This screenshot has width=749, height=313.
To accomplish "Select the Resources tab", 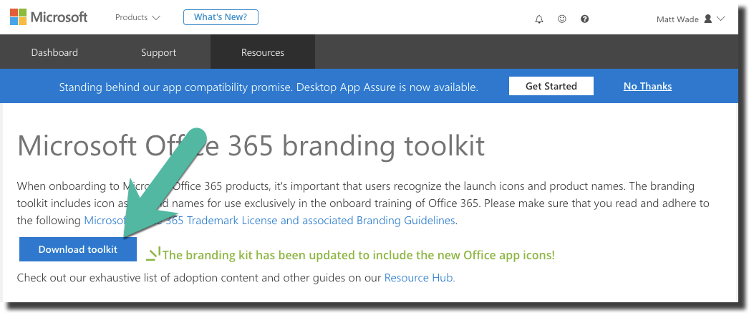I will (263, 52).
